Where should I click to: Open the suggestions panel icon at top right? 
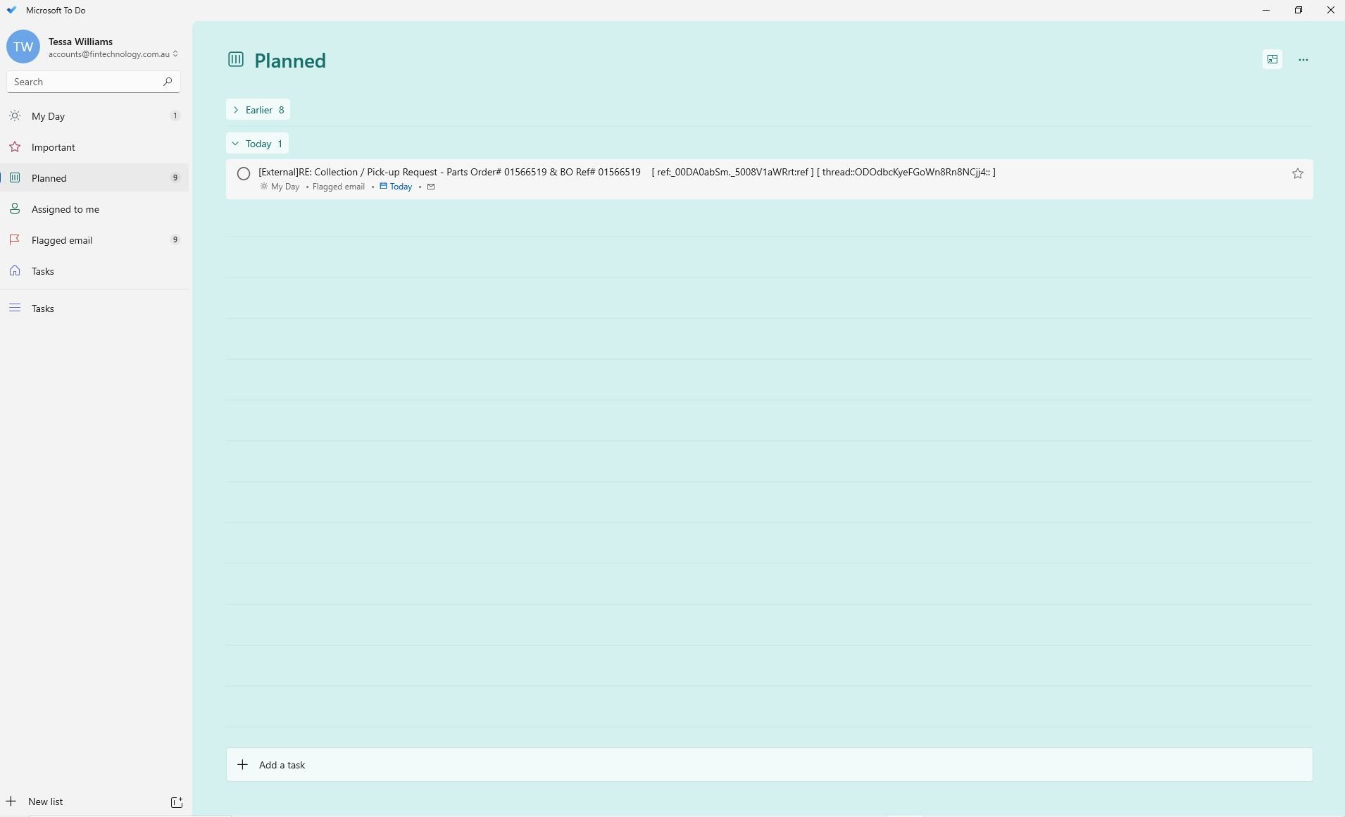click(1272, 60)
